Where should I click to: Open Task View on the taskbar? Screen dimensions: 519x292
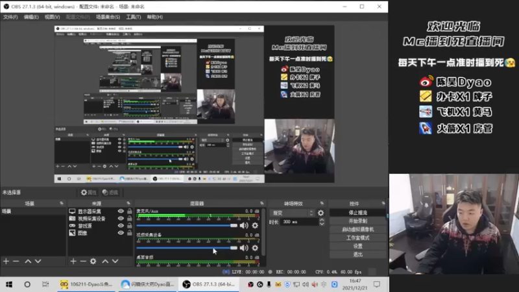[x=45, y=284]
